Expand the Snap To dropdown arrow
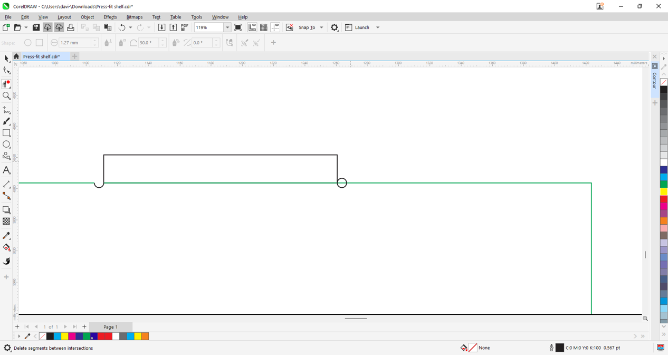 pyautogui.click(x=321, y=27)
